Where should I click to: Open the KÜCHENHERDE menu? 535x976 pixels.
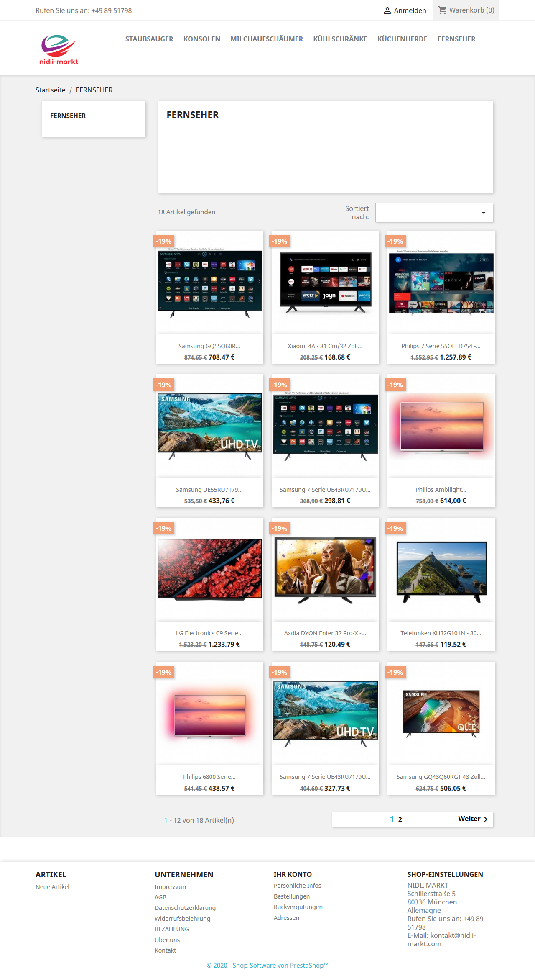pos(403,39)
